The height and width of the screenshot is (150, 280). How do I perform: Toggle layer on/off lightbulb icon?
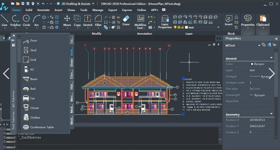point(175,28)
